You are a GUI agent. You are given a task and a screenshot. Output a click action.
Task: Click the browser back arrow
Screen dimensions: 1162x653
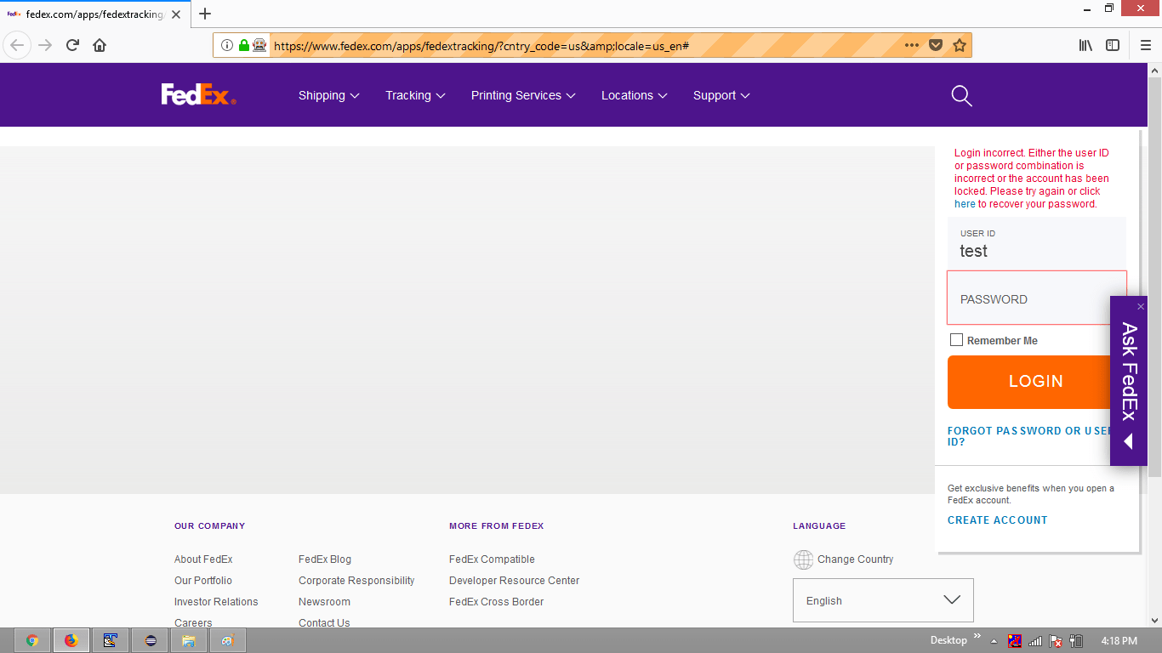coord(17,45)
